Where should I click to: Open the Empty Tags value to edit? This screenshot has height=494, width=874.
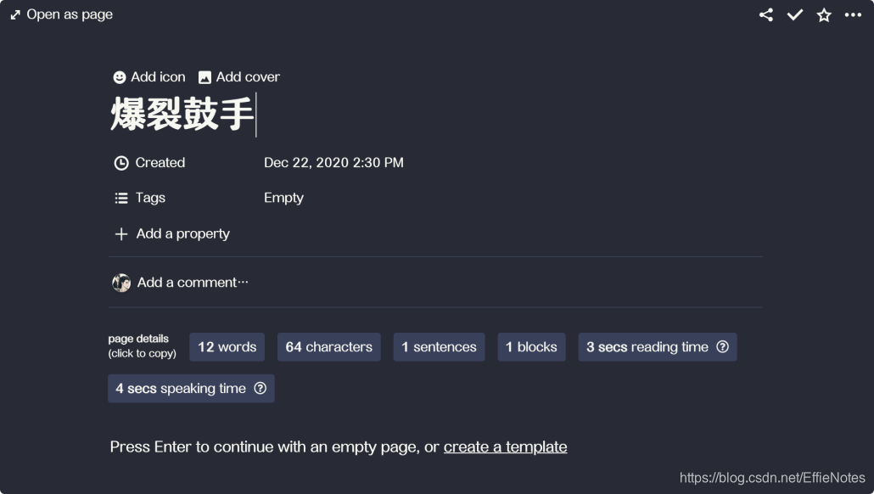click(x=283, y=197)
